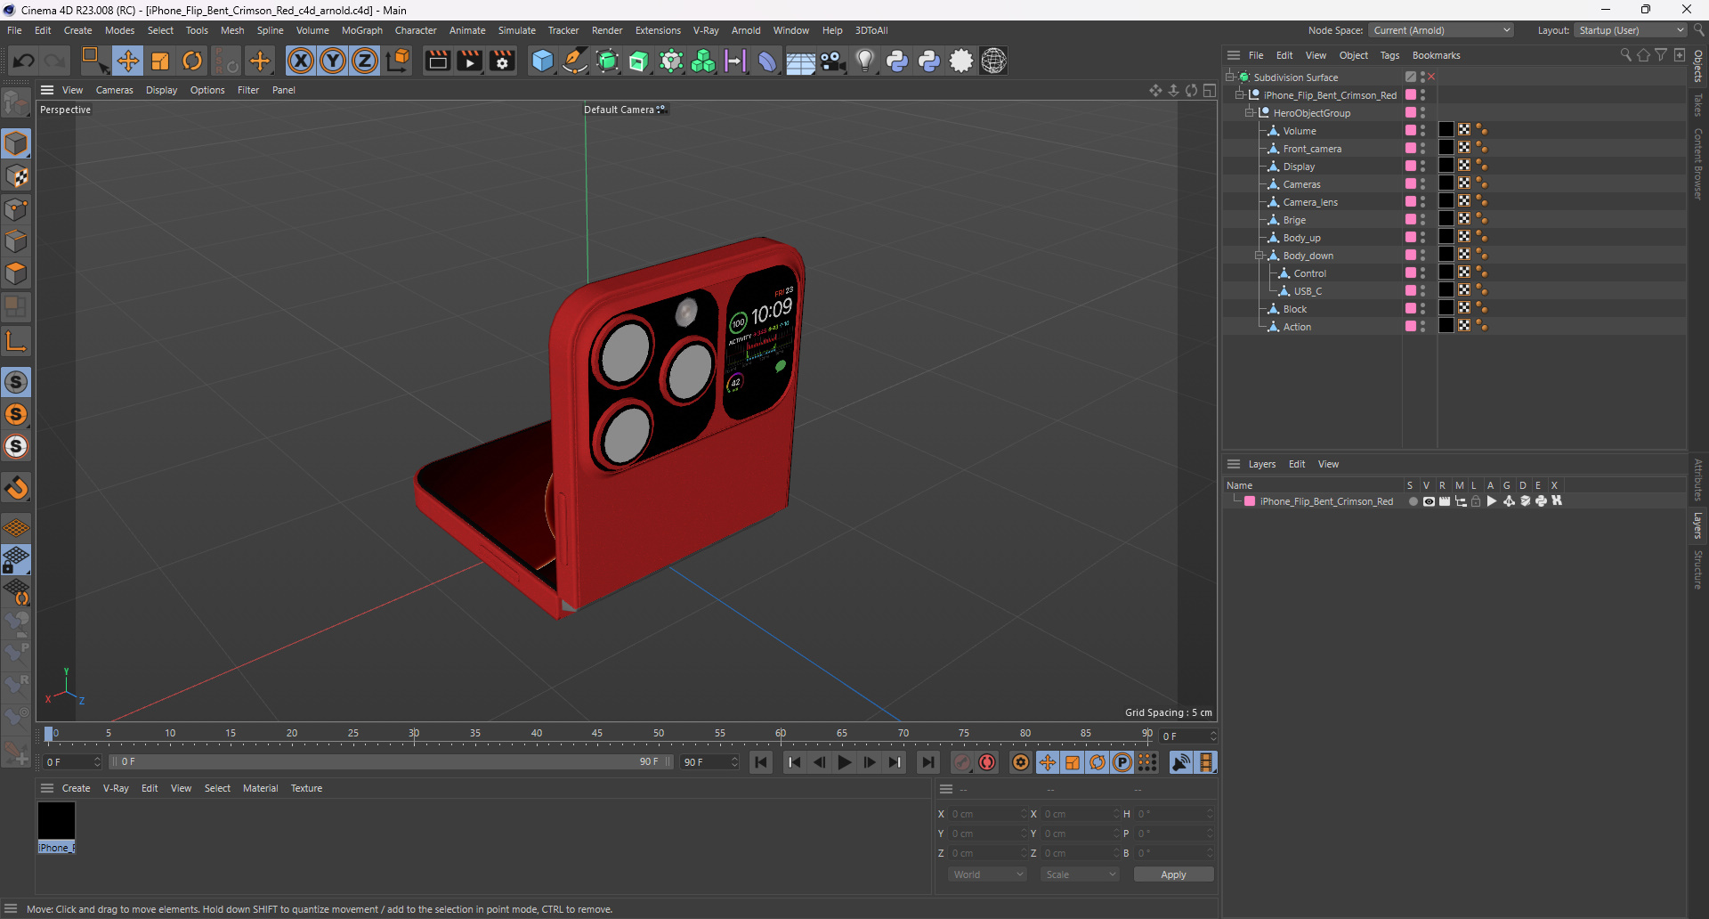Click the Apply button
The image size is (1709, 919).
tap(1173, 874)
